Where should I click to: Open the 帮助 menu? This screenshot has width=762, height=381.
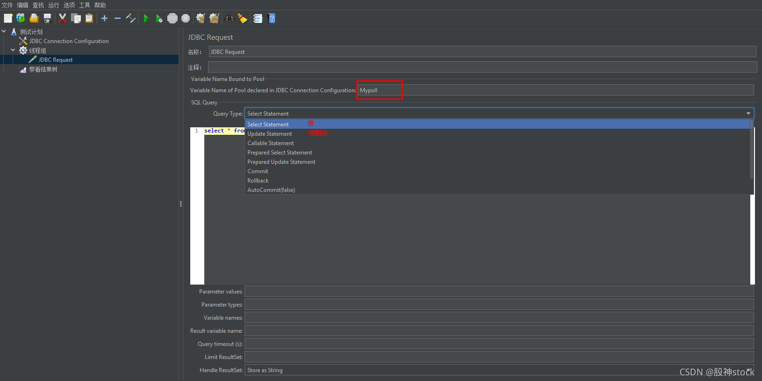pos(100,5)
